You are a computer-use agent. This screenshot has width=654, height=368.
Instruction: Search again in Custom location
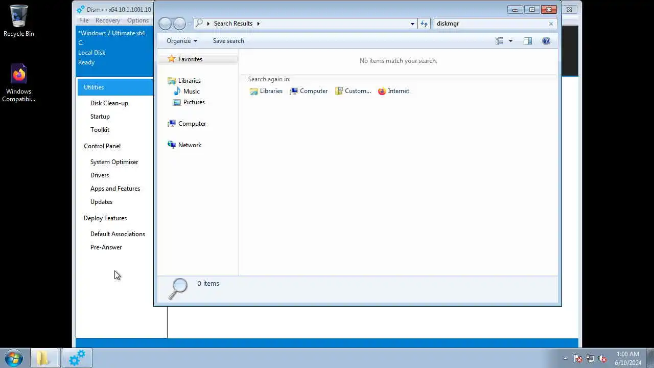[353, 91]
